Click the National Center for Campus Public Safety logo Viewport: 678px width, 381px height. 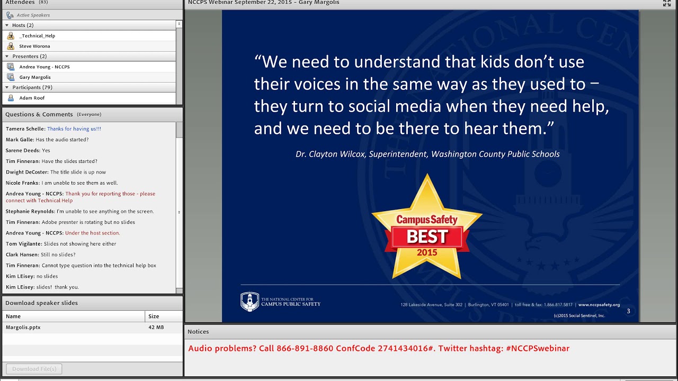click(281, 302)
